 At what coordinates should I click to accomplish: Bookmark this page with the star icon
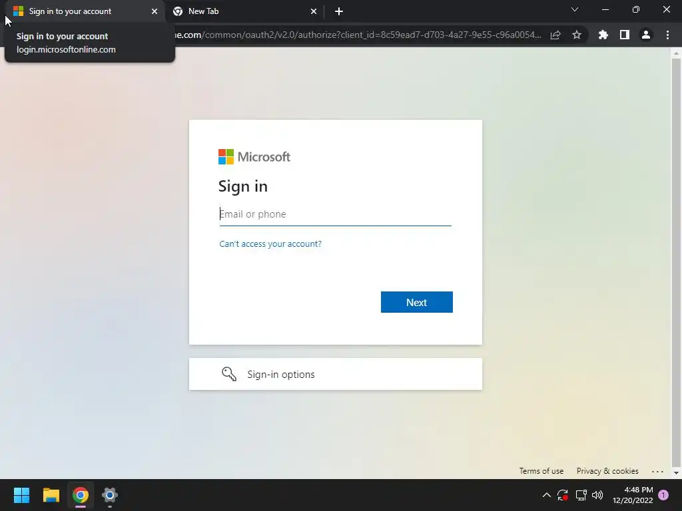577,35
